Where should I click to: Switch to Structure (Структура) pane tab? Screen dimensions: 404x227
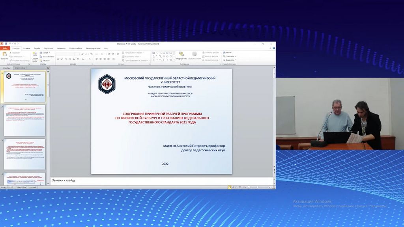click(x=20, y=68)
